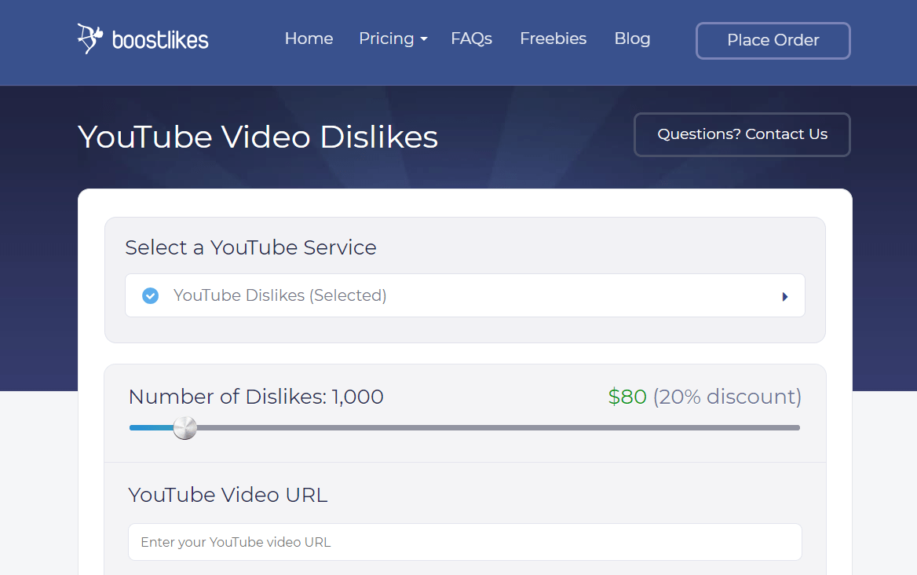The height and width of the screenshot is (575, 917).
Task: Click the Number of Dislikes: 1,000 label
Action: [x=256, y=397]
